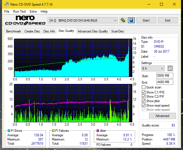Image resolution: width=183 pixels, height=150 pixels.
Task: Click PI Failures total 11831
Action: coord(84,144)
